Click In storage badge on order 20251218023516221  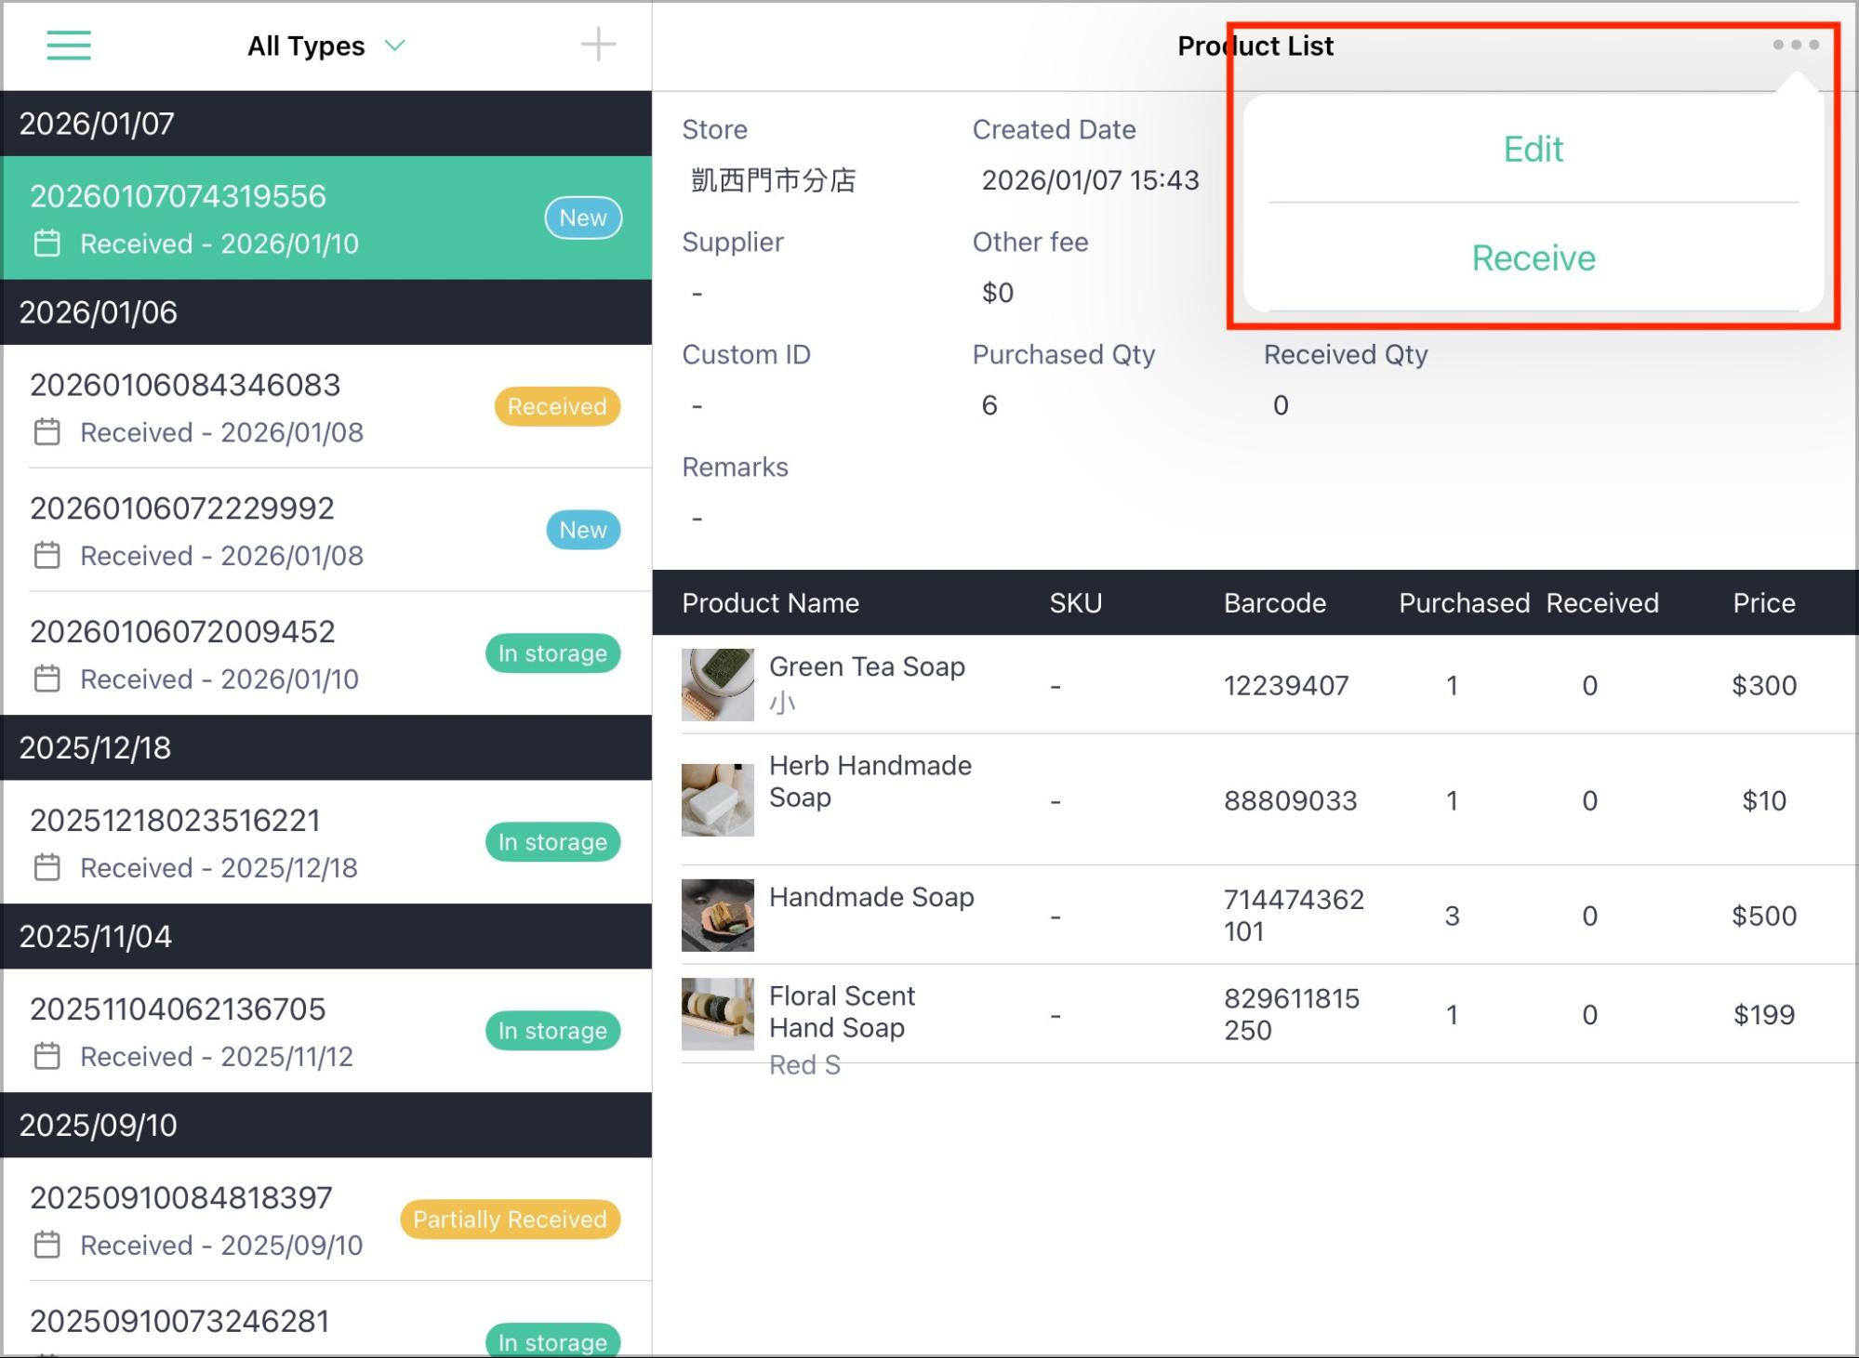coord(552,842)
